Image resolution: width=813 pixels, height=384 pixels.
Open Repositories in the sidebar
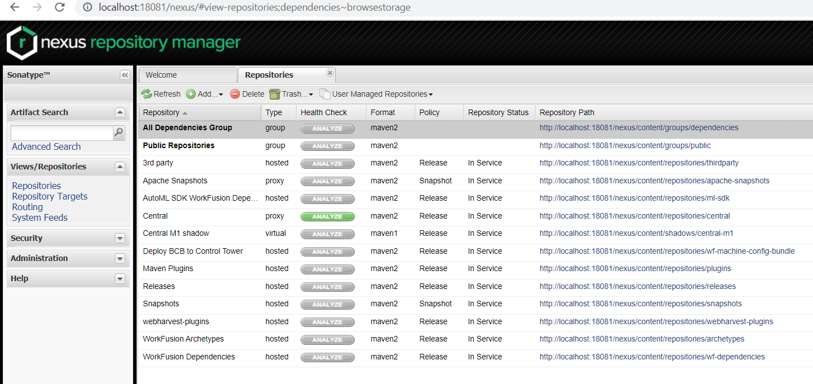tap(36, 186)
